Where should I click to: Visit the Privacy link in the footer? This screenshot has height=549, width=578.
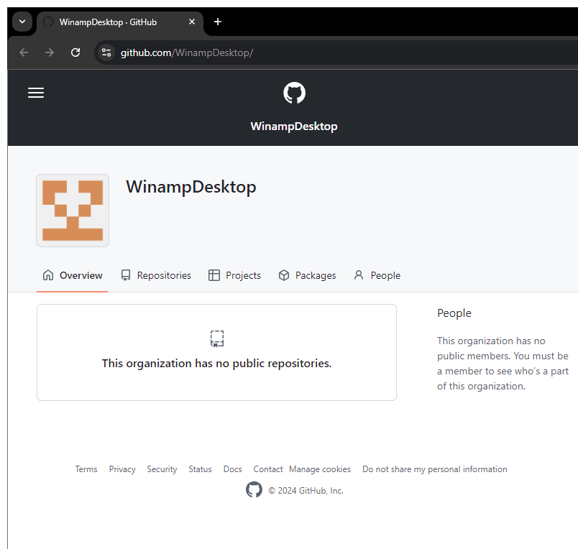[x=121, y=469]
